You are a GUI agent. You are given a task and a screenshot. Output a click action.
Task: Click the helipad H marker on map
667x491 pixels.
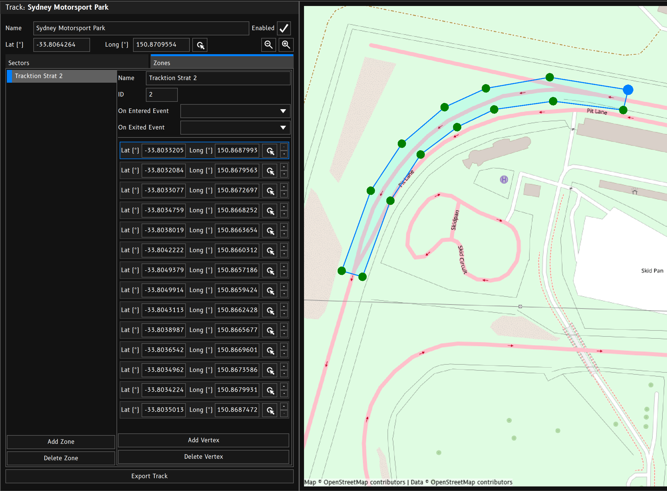click(x=504, y=180)
